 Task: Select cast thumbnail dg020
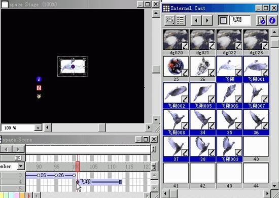pos(176,42)
